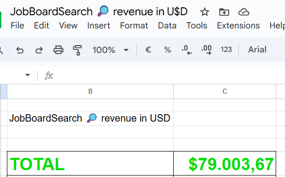This screenshot has height=177, width=285.
Task: Format as currency with euro icon
Action: click(148, 50)
